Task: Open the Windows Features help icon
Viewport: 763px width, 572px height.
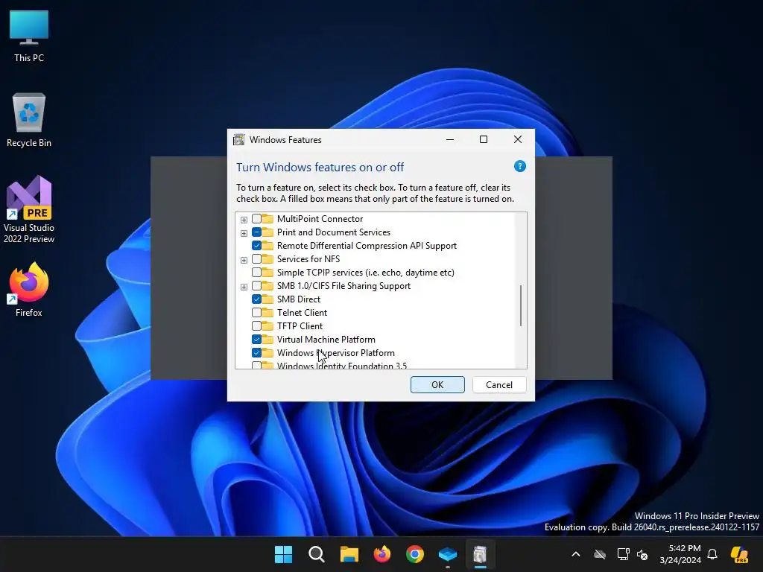Action: [519, 166]
